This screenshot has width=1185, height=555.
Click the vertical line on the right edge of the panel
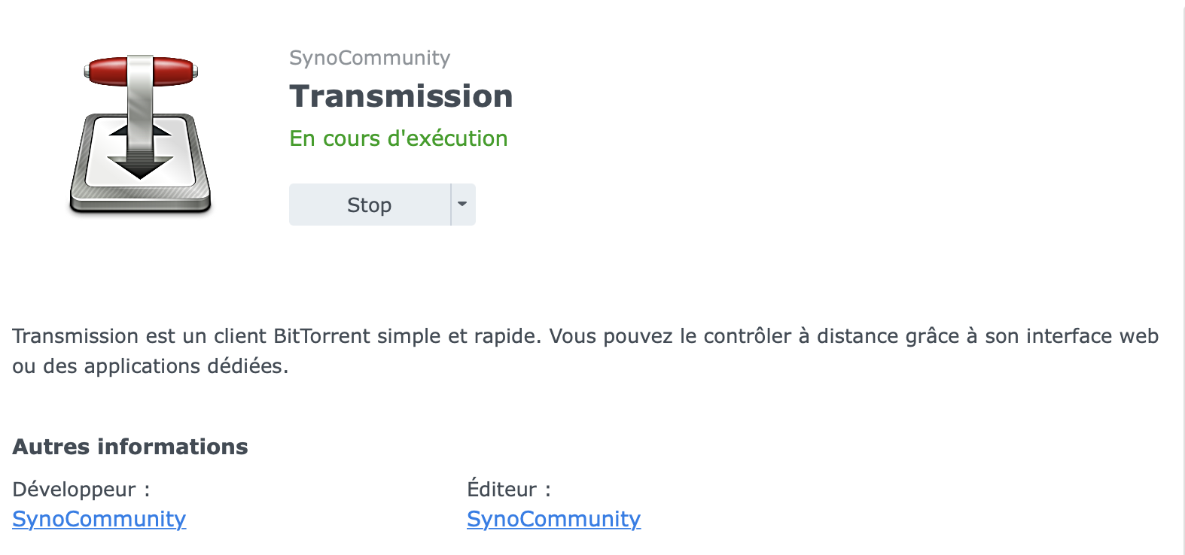[1183, 277]
